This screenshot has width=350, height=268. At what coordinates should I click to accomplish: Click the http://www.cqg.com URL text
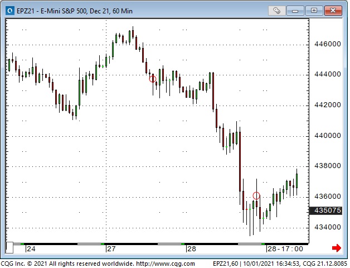(166, 264)
